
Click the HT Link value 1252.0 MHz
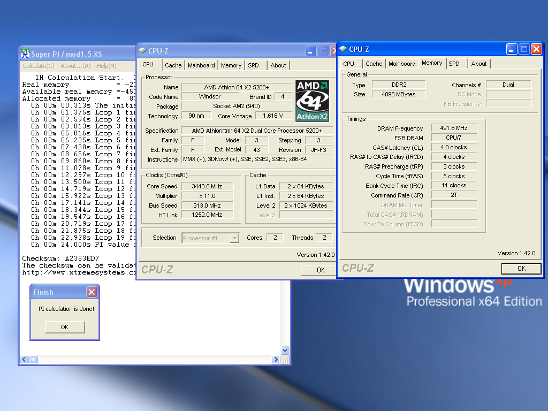point(207,215)
